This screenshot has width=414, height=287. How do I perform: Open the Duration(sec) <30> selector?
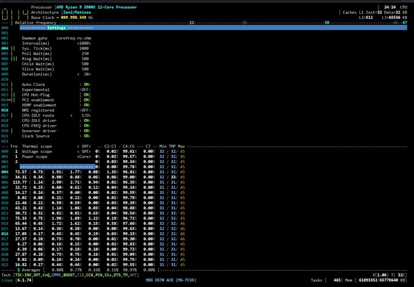tap(84, 74)
